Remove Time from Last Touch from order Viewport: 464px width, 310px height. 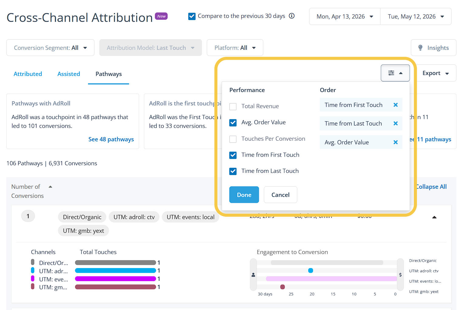[395, 123]
